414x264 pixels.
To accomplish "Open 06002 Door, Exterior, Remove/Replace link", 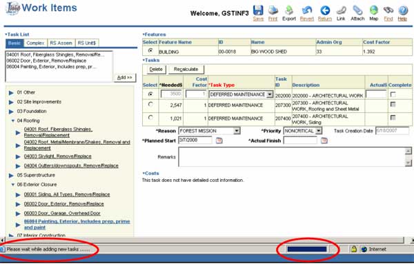I will (63, 204).
